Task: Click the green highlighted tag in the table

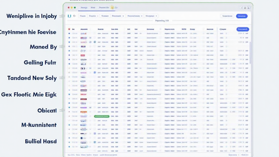Action: tap(101, 116)
